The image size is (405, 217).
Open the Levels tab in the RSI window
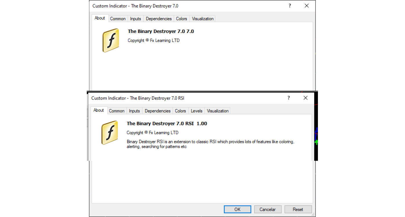tap(197, 111)
